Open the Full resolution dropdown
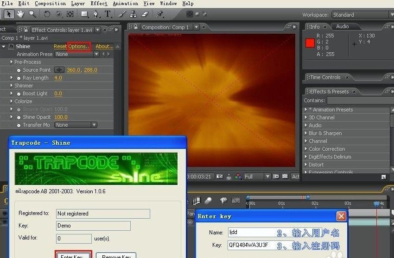Viewport: 394px width, 258px height. 256,177
